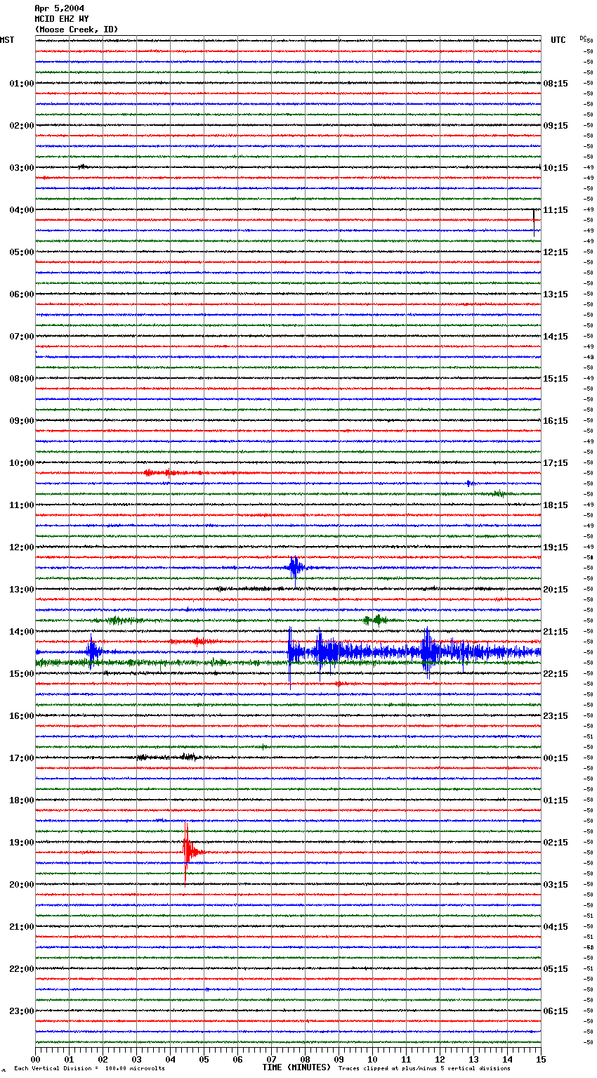Click the 17:15 UTC row label
This screenshot has width=597, height=1078.
[556, 463]
